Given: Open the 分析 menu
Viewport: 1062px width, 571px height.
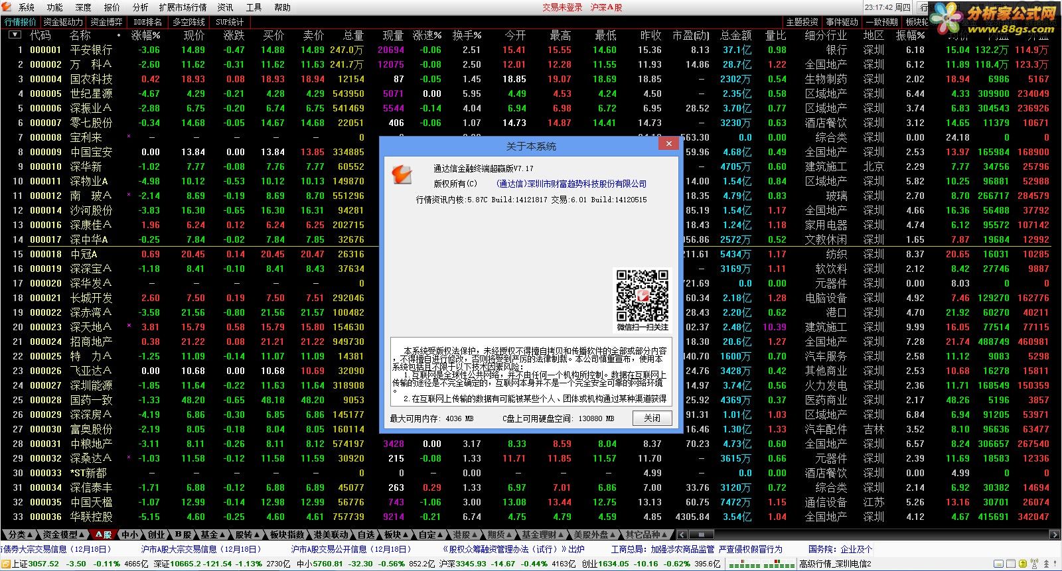Looking at the screenshot, I should click(140, 7).
